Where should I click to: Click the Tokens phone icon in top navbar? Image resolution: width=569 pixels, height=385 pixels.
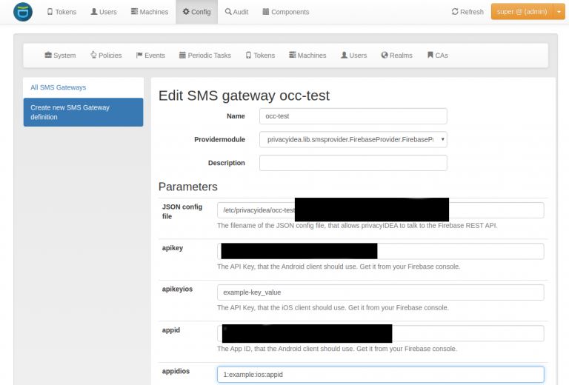click(50, 12)
